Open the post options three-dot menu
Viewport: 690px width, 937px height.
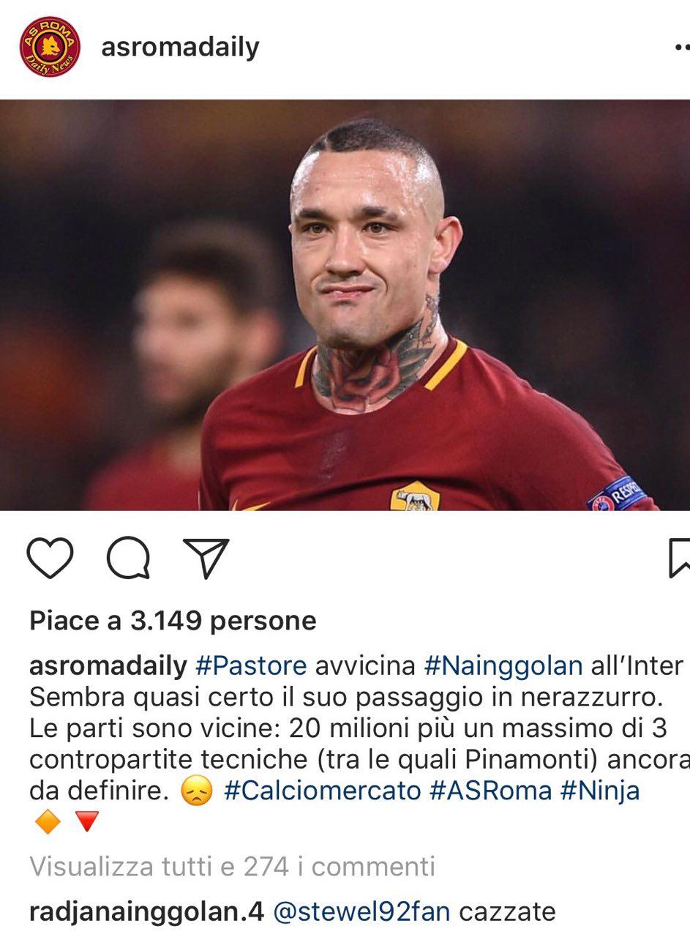coord(682,48)
